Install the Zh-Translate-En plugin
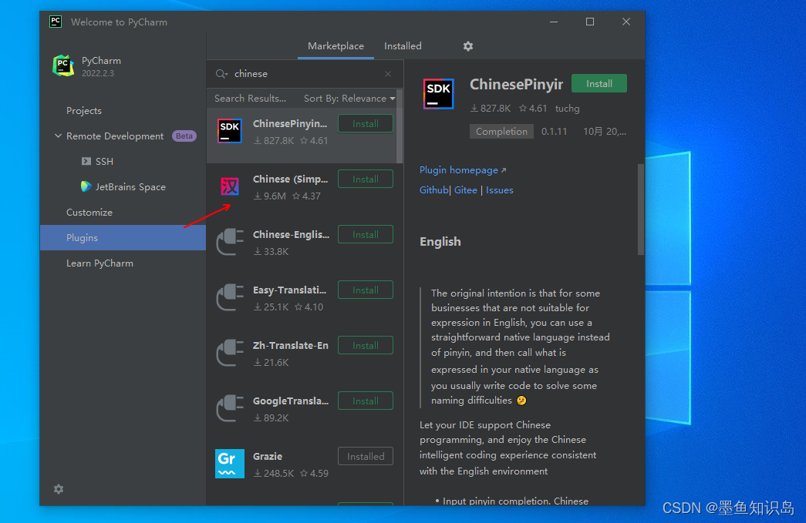The height and width of the screenshot is (523, 806). [366, 345]
